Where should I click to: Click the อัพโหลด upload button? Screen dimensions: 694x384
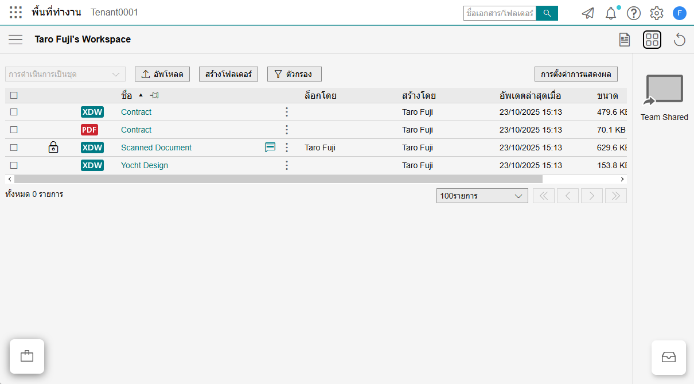(162, 74)
